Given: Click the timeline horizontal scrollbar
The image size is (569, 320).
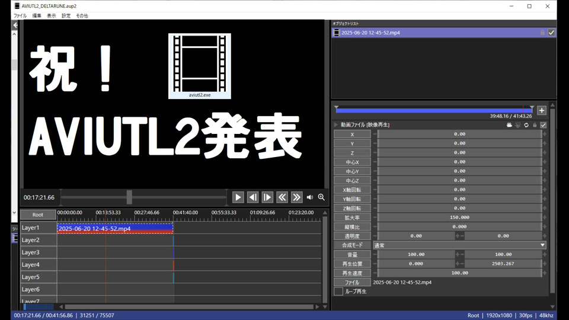Looking at the screenshot, I should click(x=188, y=307).
